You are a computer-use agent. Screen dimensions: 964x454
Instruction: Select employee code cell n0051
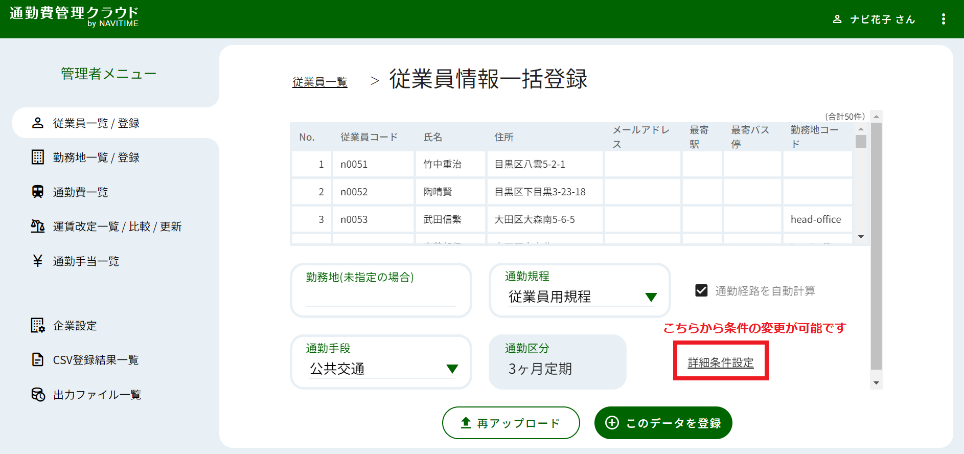coord(374,164)
